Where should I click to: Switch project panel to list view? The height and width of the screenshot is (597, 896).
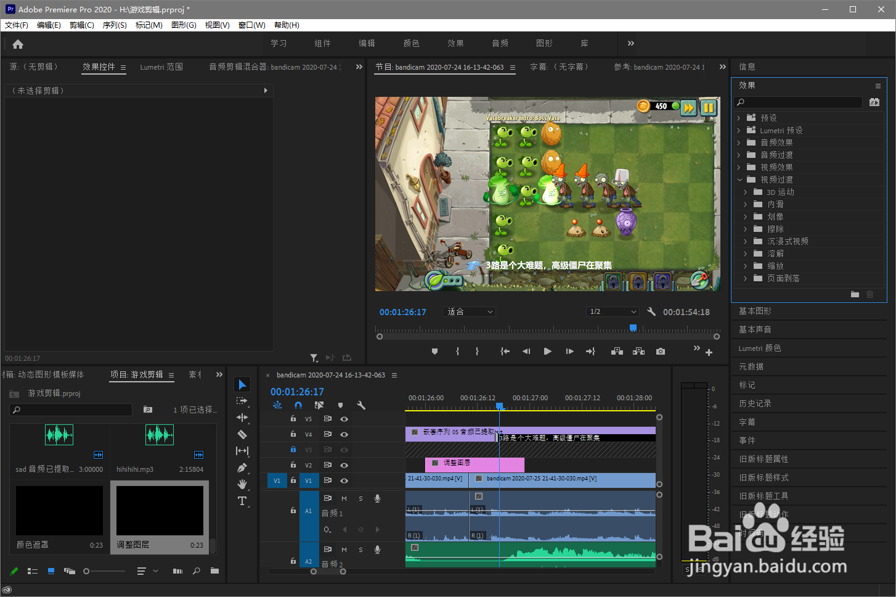tap(33, 571)
